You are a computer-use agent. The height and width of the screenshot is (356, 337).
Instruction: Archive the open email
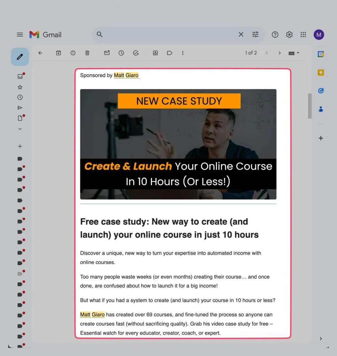(x=58, y=53)
